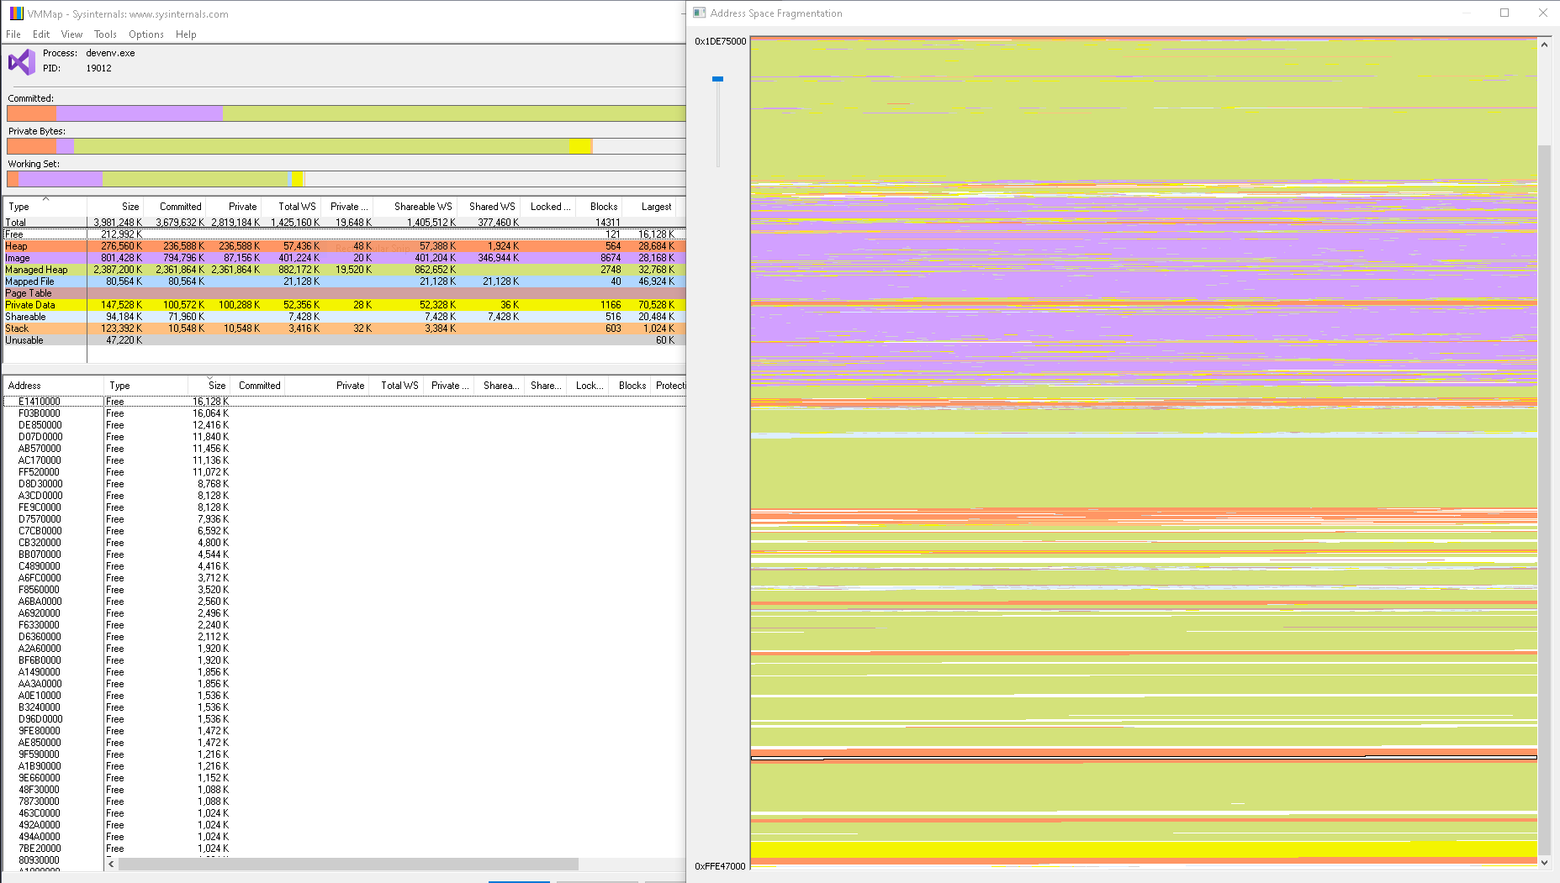Sort details by Address column header
The width and height of the screenshot is (1560, 883).
coord(53,386)
